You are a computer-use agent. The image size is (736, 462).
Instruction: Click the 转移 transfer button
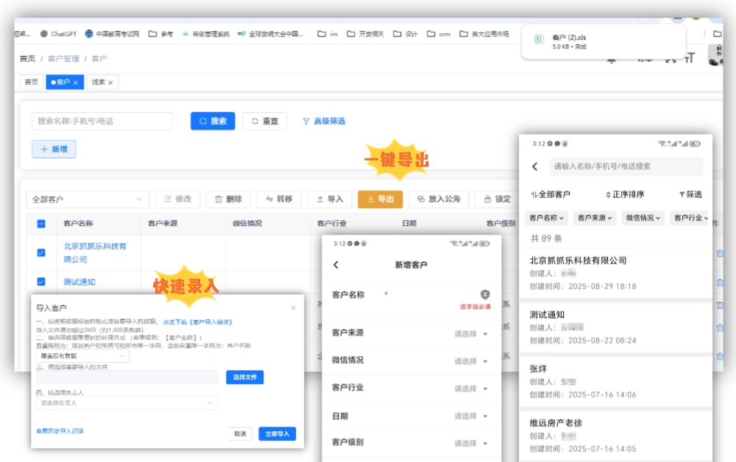coord(278,199)
